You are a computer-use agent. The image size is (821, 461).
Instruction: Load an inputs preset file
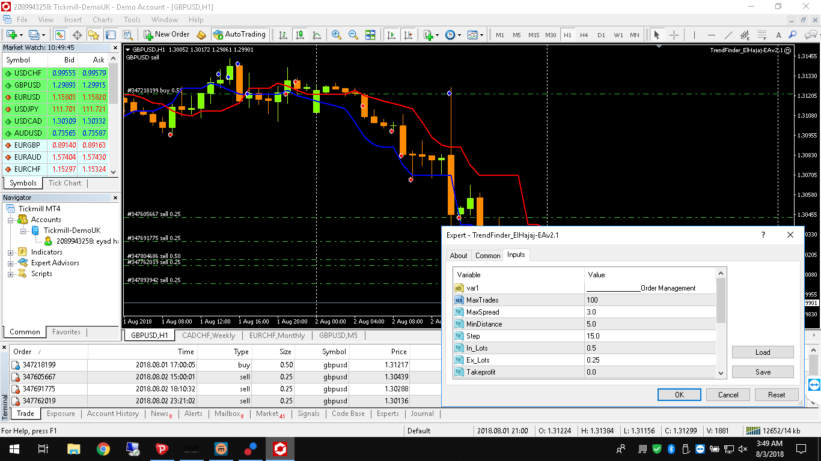point(763,352)
